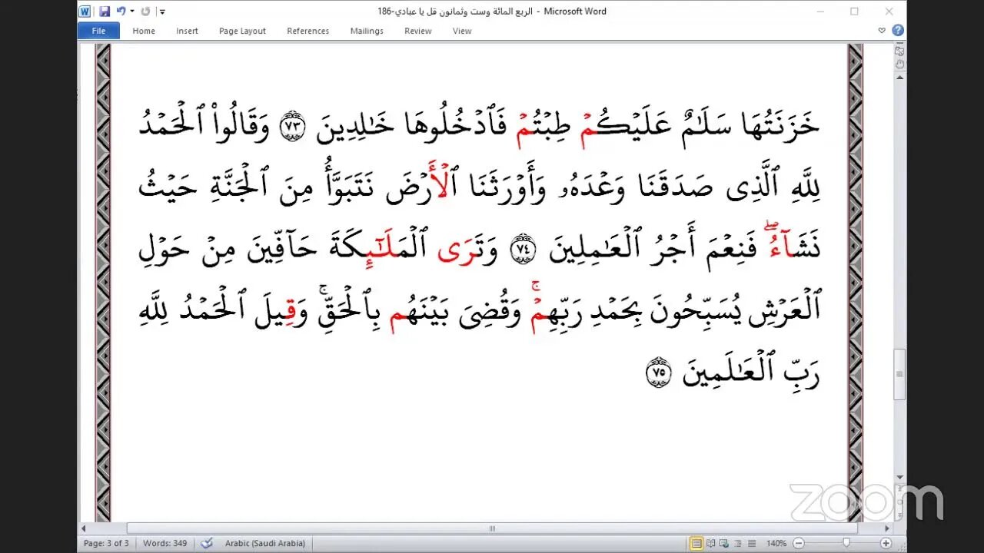The height and width of the screenshot is (553, 984).
Task: Open Microsoft Word Help
Action: point(897,31)
